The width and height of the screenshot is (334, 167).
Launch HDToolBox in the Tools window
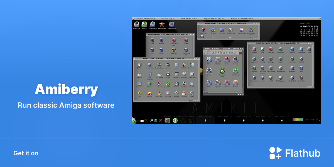click(x=159, y=75)
